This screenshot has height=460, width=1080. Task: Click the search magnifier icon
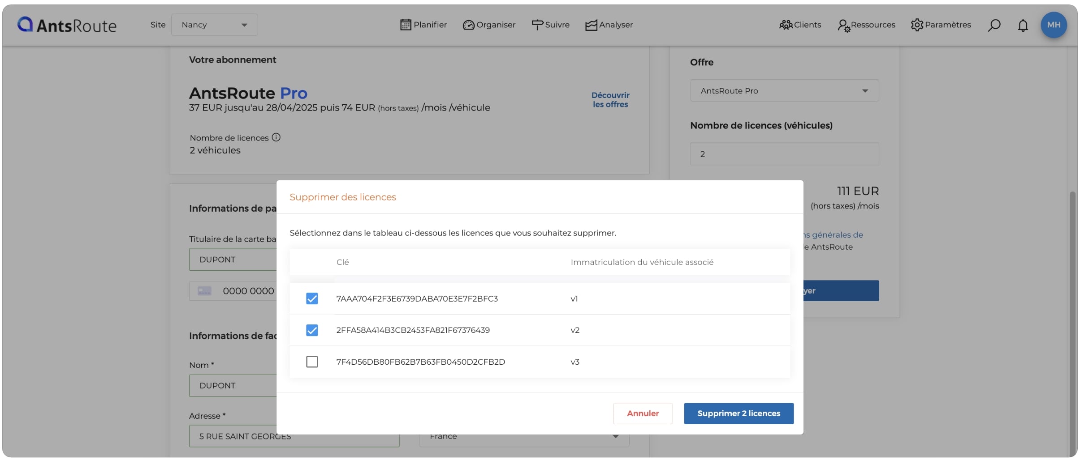(994, 25)
